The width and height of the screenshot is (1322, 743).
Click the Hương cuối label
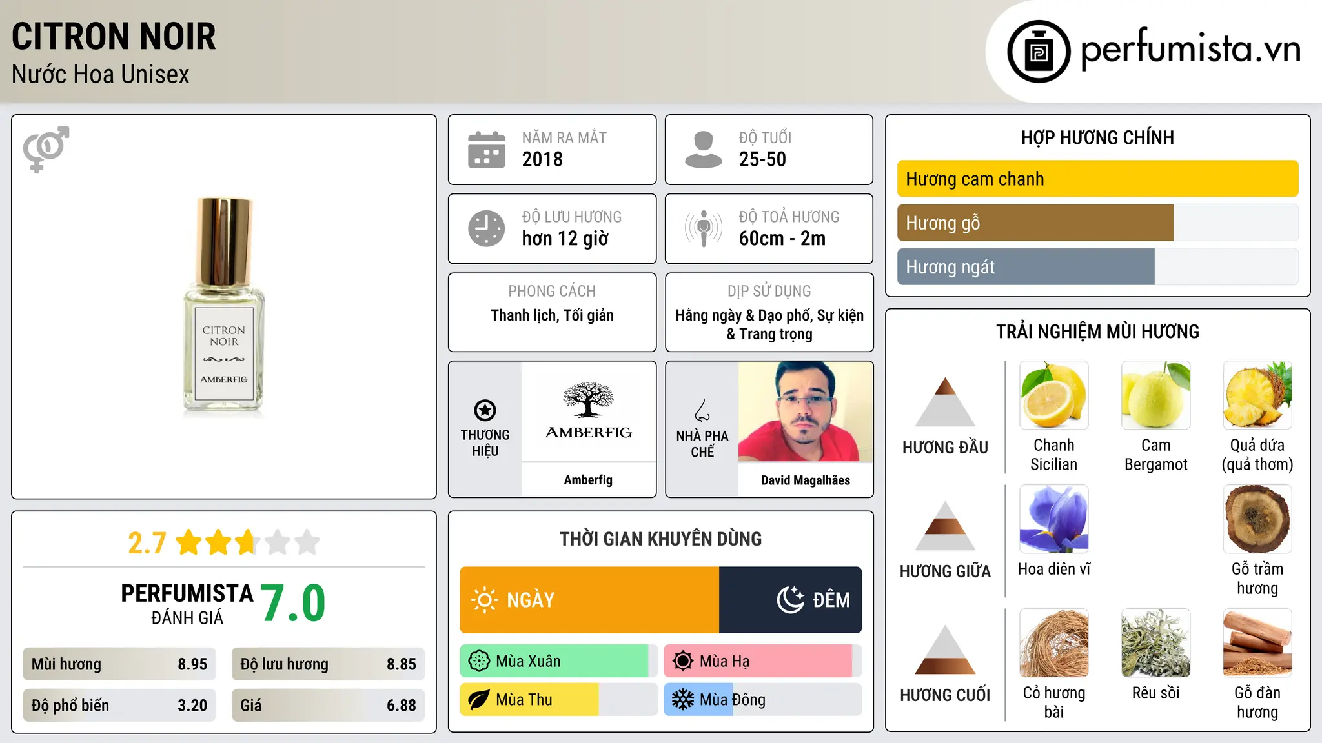(x=945, y=695)
